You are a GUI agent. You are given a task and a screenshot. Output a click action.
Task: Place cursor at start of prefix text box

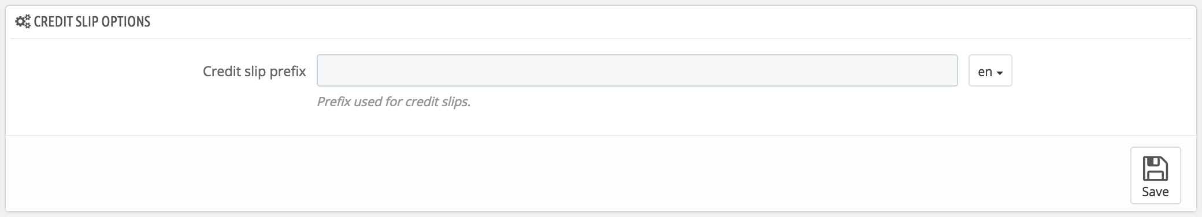point(322,70)
